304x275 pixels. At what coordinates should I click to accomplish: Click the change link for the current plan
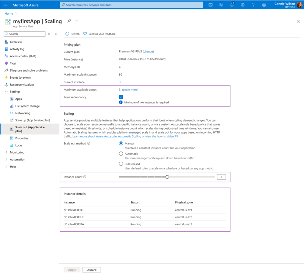point(148,51)
